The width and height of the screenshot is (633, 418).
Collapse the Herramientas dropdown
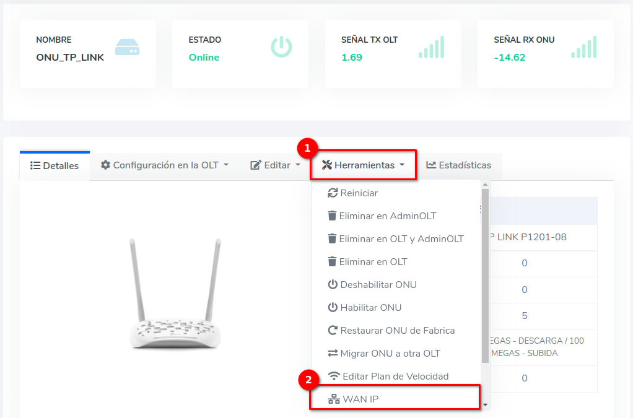(x=364, y=165)
